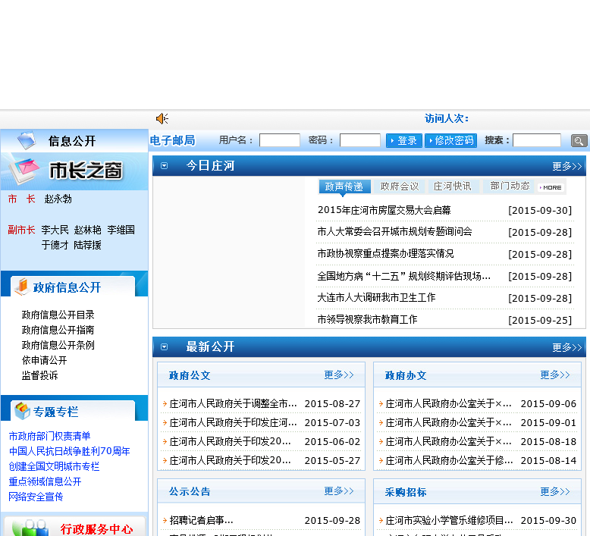Open deputy mayor 李大民 page

[x=55, y=230]
